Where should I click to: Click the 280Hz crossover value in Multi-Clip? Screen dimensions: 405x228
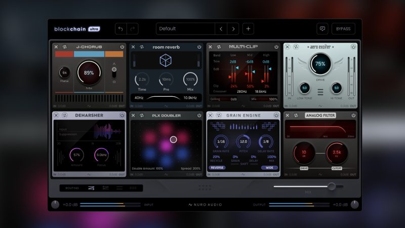[x=242, y=92]
